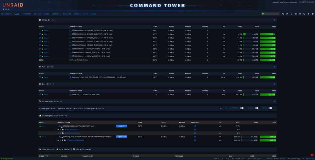Open settings icon for Dev 2 disk
Screen dimensions: 315x160
[x=195, y=137]
